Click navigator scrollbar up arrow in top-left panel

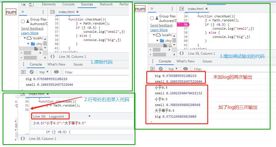coord(45,39)
